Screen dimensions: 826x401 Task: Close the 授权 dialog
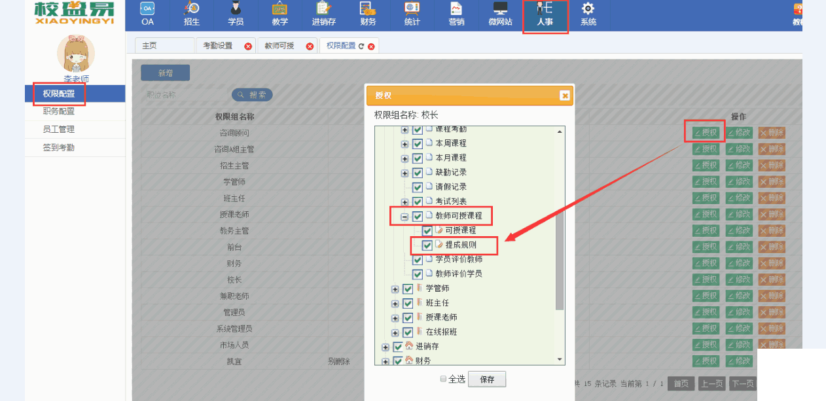coord(564,96)
